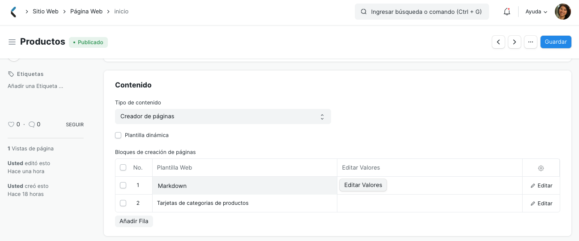The image size is (579, 241).
Task: Click the Contenido section heading
Action: pos(133,85)
